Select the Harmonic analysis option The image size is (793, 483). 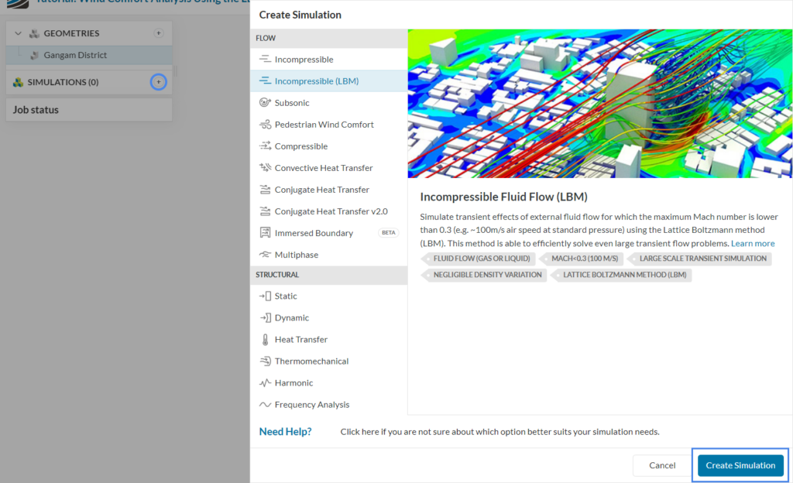pos(290,382)
